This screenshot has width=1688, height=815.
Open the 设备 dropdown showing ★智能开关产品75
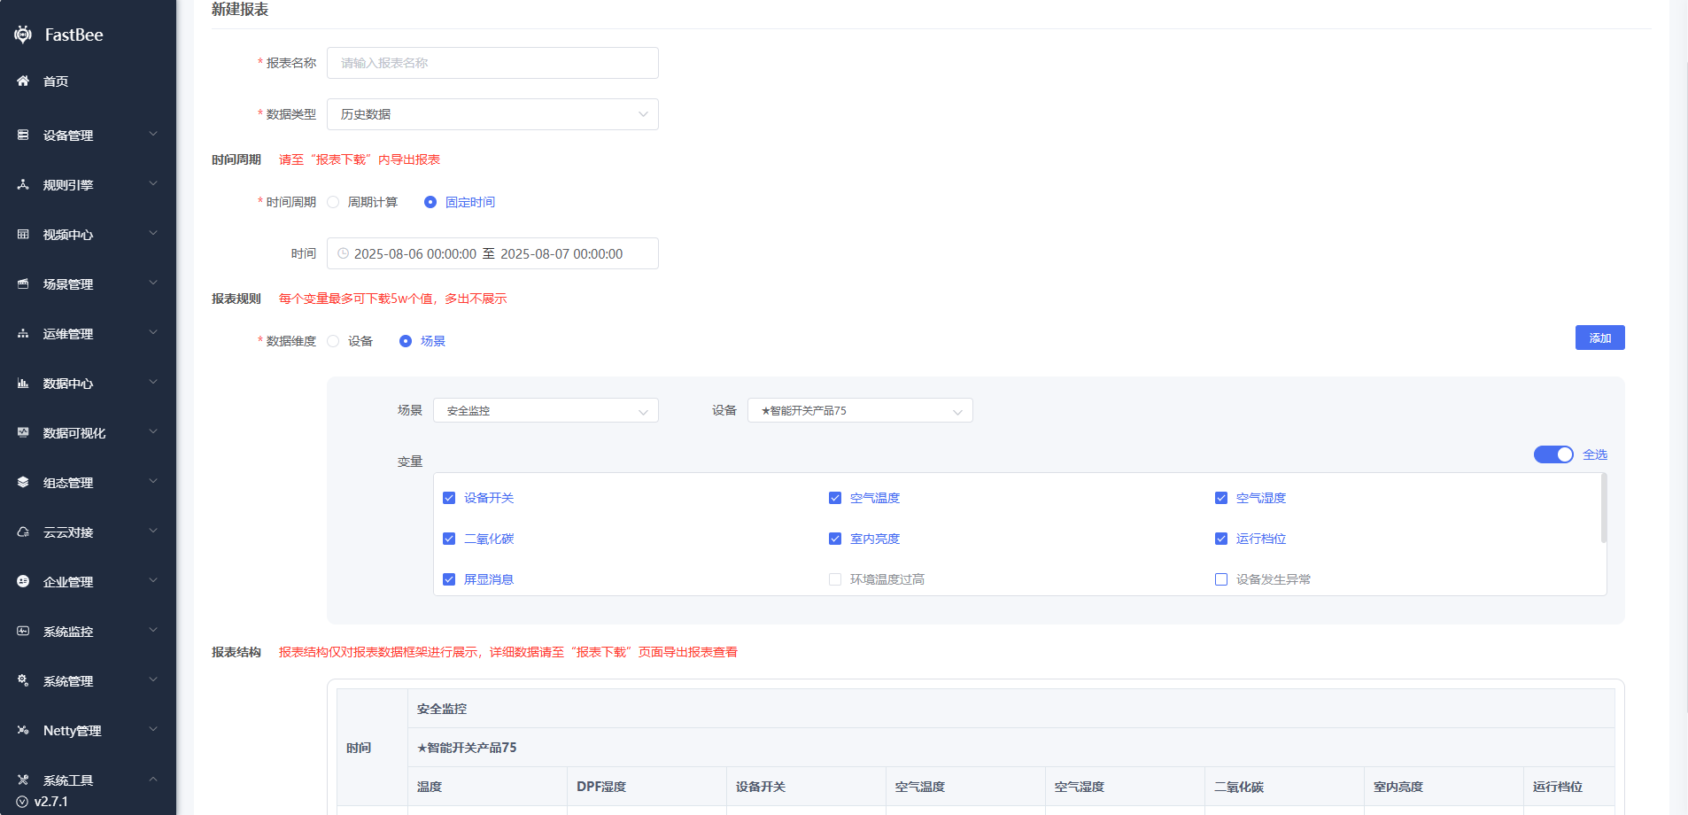pos(859,411)
